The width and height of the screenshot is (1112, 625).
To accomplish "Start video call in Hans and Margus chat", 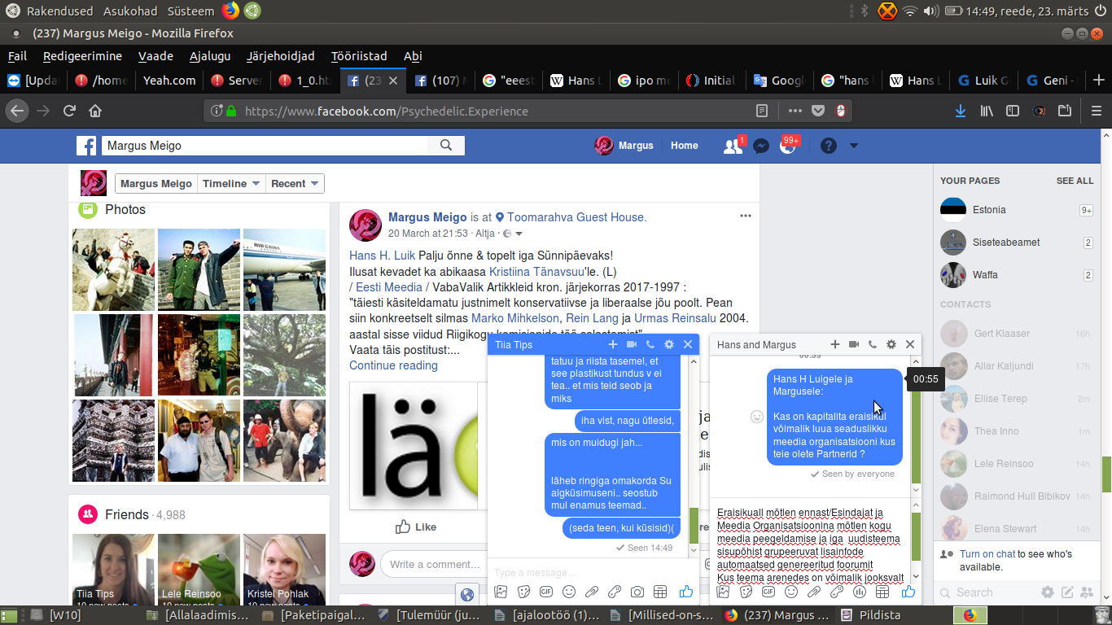I will [x=854, y=345].
